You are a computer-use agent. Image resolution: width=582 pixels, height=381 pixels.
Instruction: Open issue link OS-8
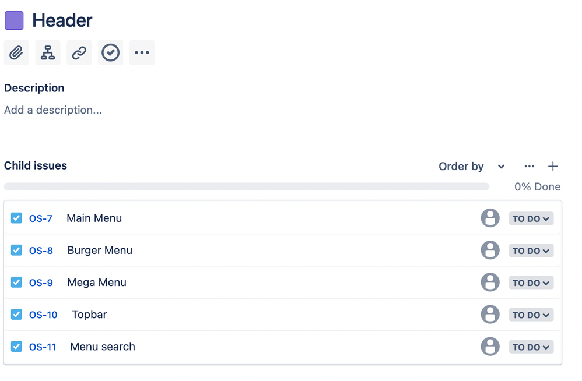point(41,251)
